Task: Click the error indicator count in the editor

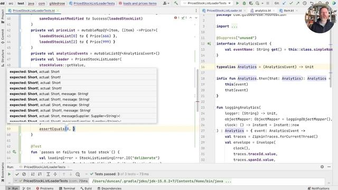Action: (177, 18)
